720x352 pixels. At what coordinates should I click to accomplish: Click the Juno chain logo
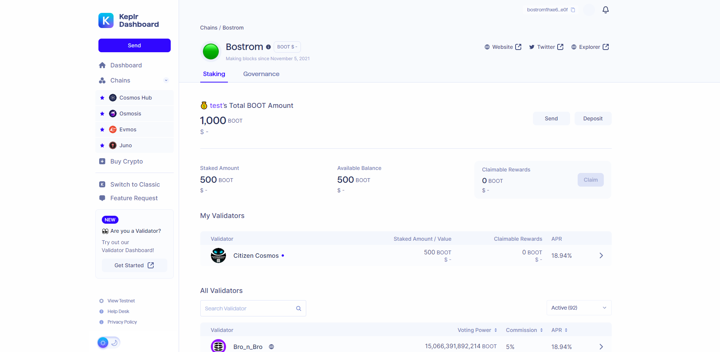click(x=113, y=145)
